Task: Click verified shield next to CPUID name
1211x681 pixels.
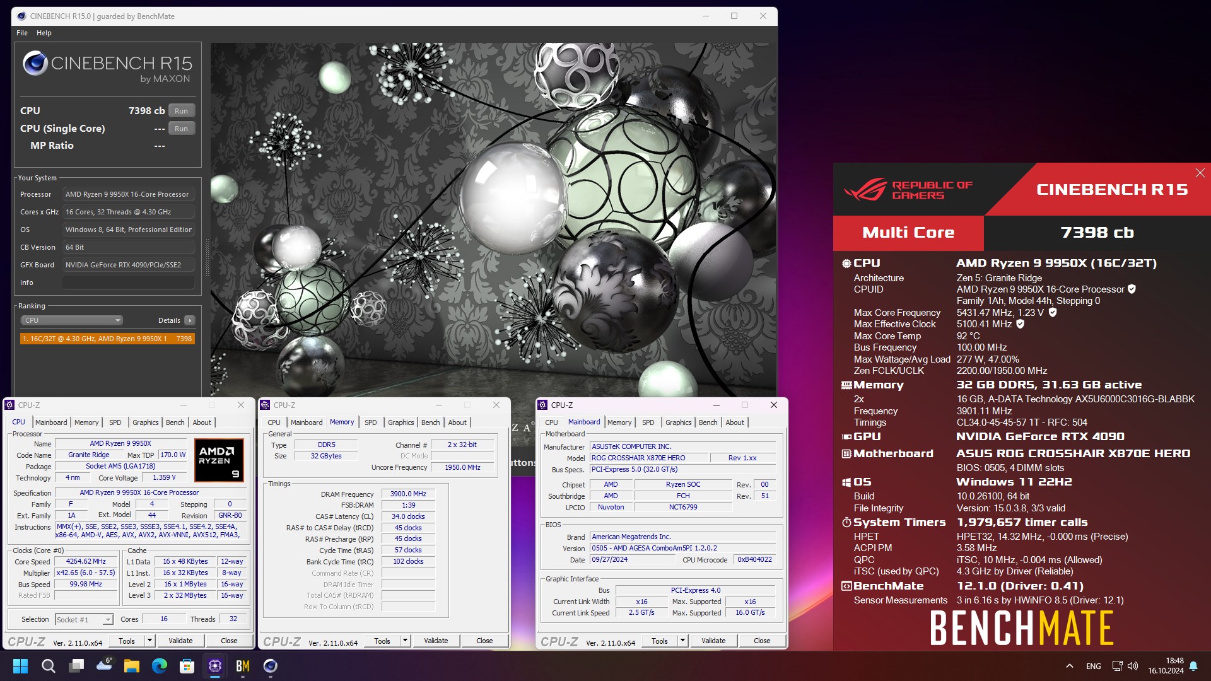Action: tap(1132, 289)
